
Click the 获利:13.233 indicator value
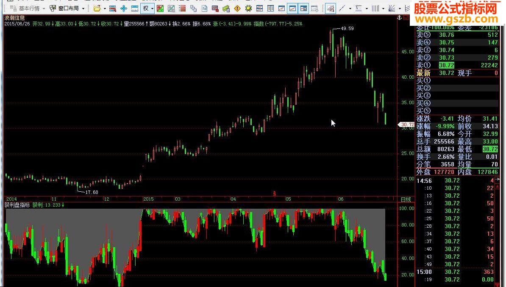coord(48,205)
